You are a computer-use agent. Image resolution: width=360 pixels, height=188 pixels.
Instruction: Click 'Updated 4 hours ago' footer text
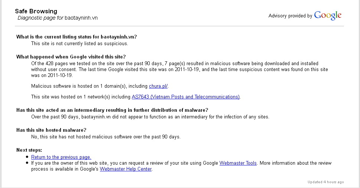point(325,182)
